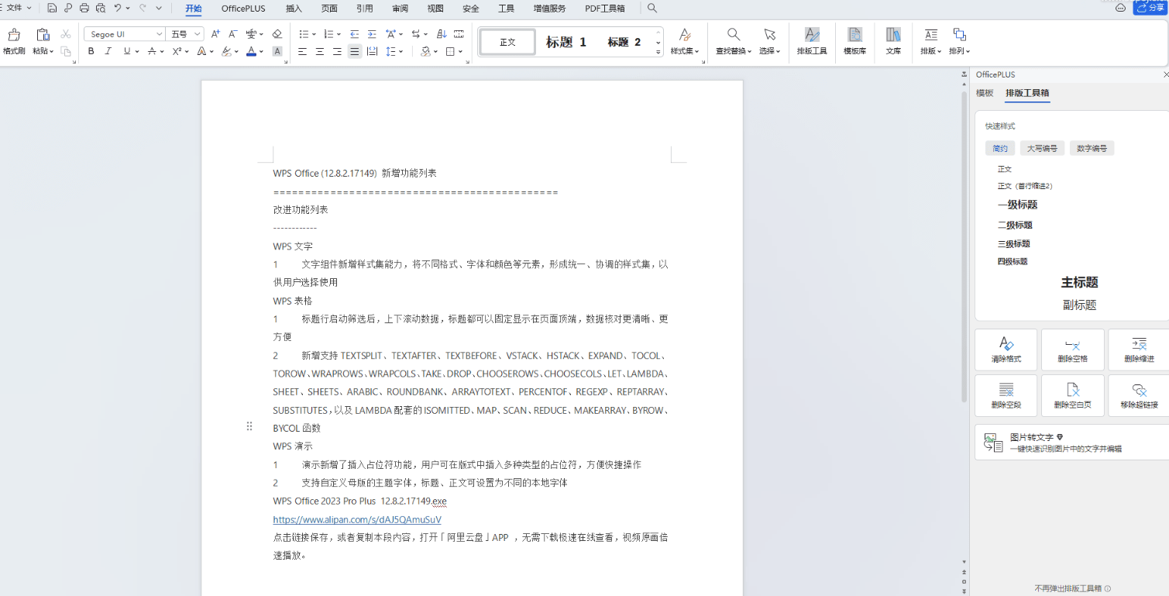Set justify paragraph alignment
The width and height of the screenshot is (1169, 596).
coord(354,51)
